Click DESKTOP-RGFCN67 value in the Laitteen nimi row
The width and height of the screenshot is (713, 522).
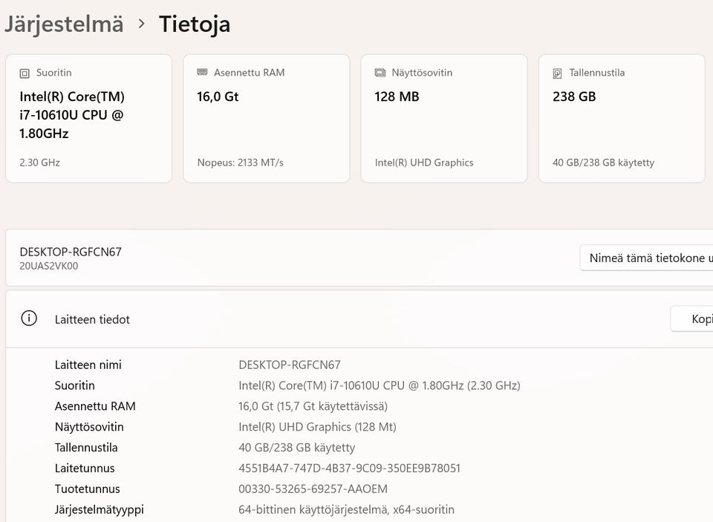[x=290, y=365]
